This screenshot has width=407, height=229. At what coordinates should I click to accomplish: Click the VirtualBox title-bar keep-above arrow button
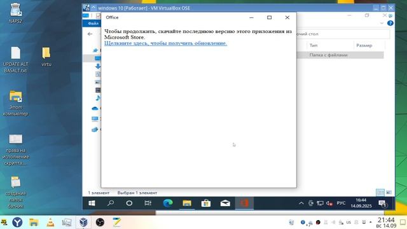pyautogui.click(x=93, y=8)
